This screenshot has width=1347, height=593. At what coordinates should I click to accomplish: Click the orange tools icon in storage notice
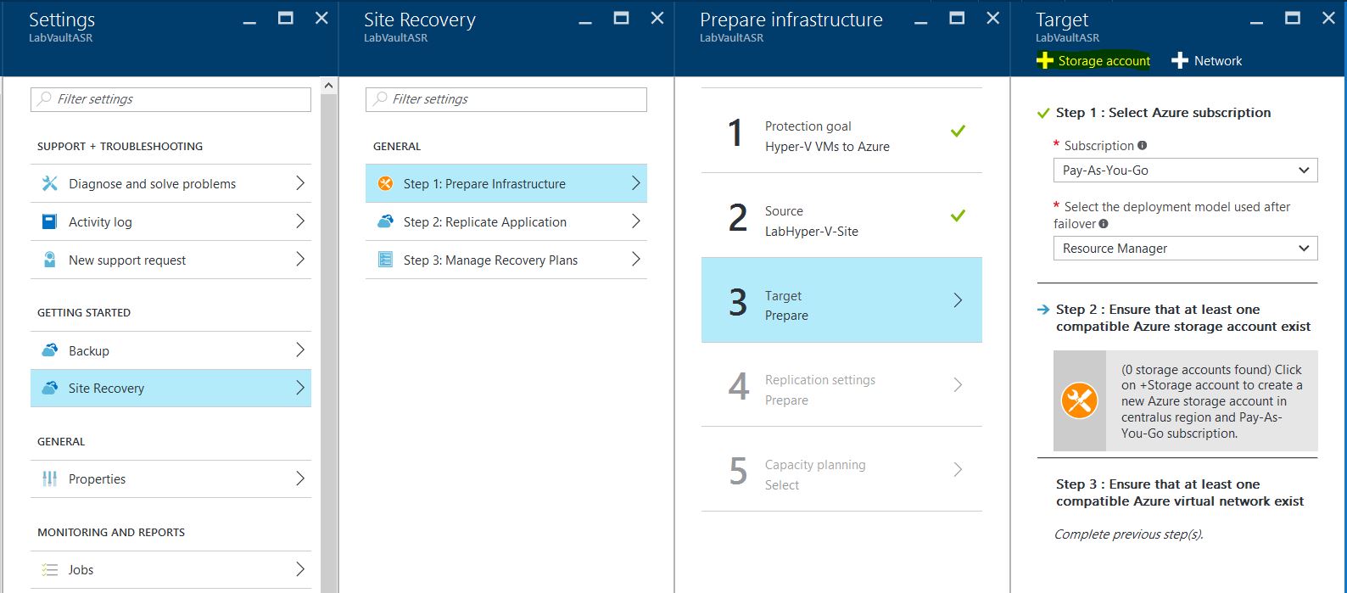(1079, 400)
